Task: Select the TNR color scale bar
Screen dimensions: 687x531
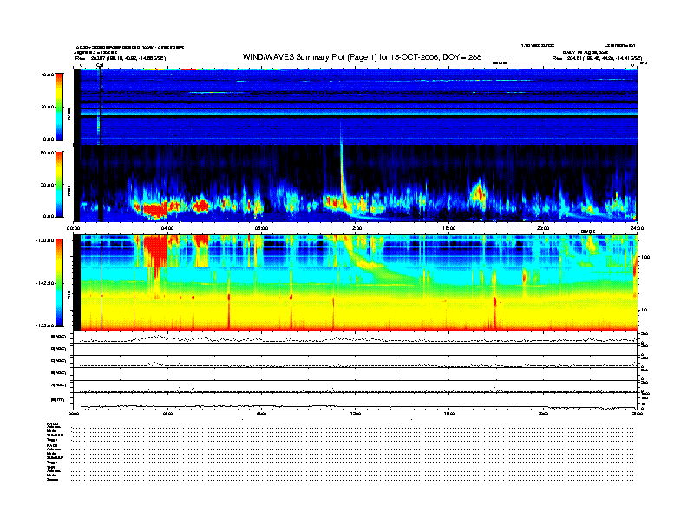Action: tap(59, 283)
